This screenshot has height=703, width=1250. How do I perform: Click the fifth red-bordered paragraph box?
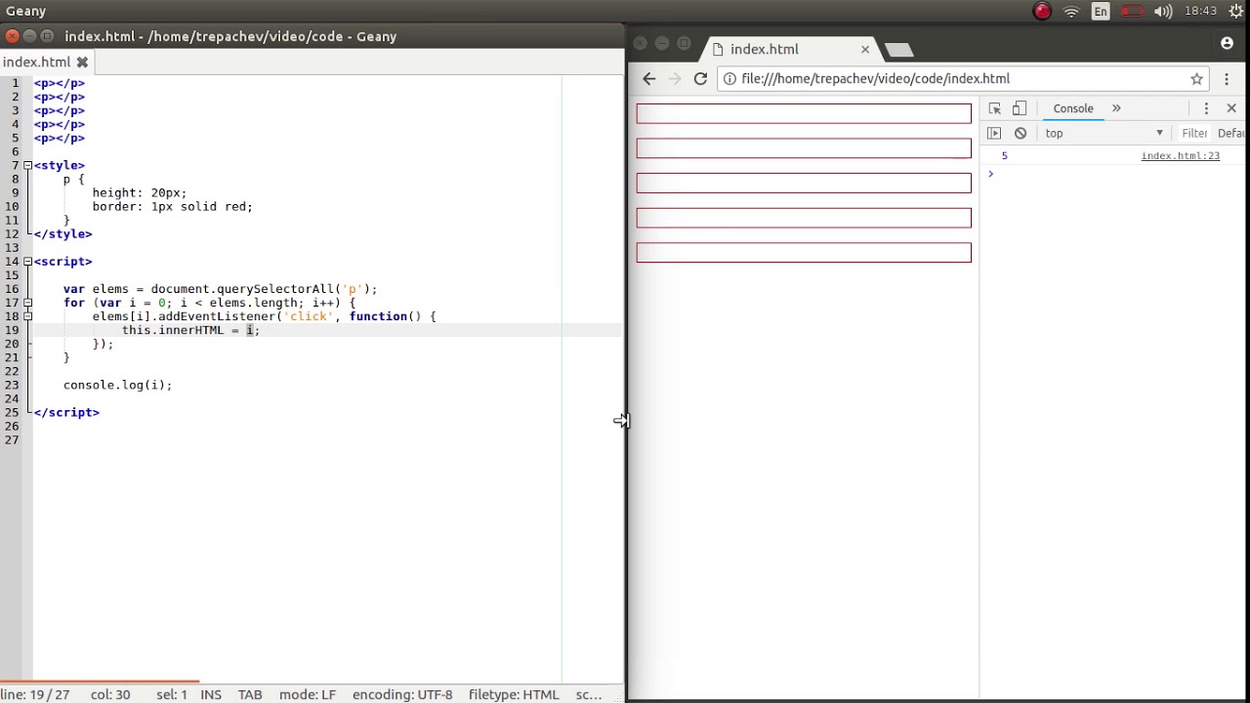[x=804, y=253]
